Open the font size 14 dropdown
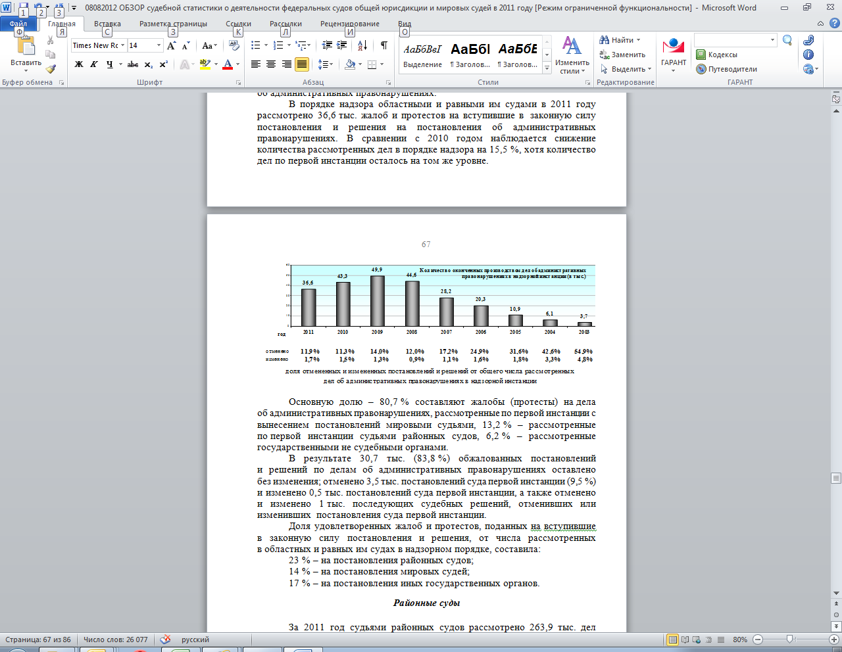 [x=159, y=45]
